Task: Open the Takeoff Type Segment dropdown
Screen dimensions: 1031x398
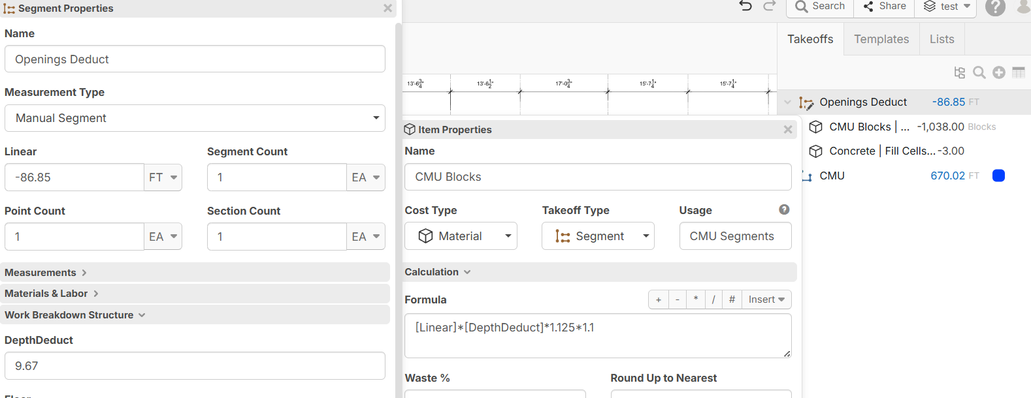Action: click(x=598, y=236)
